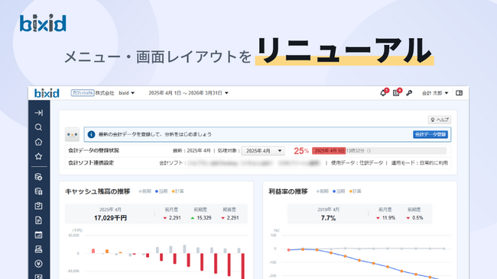This screenshot has height=279, width=497.
Task: Go to home via sidebar house icon
Action: click(x=39, y=142)
